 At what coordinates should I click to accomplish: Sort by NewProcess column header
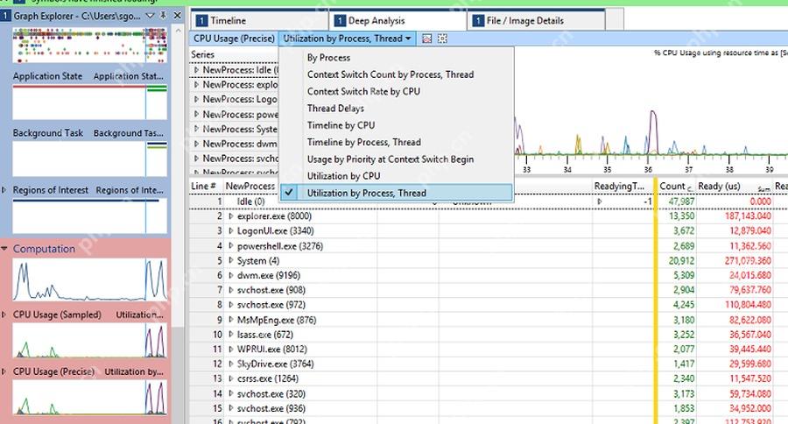point(250,186)
